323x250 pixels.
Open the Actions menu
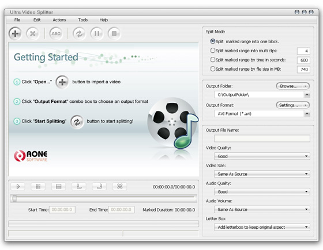pos(59,20)
